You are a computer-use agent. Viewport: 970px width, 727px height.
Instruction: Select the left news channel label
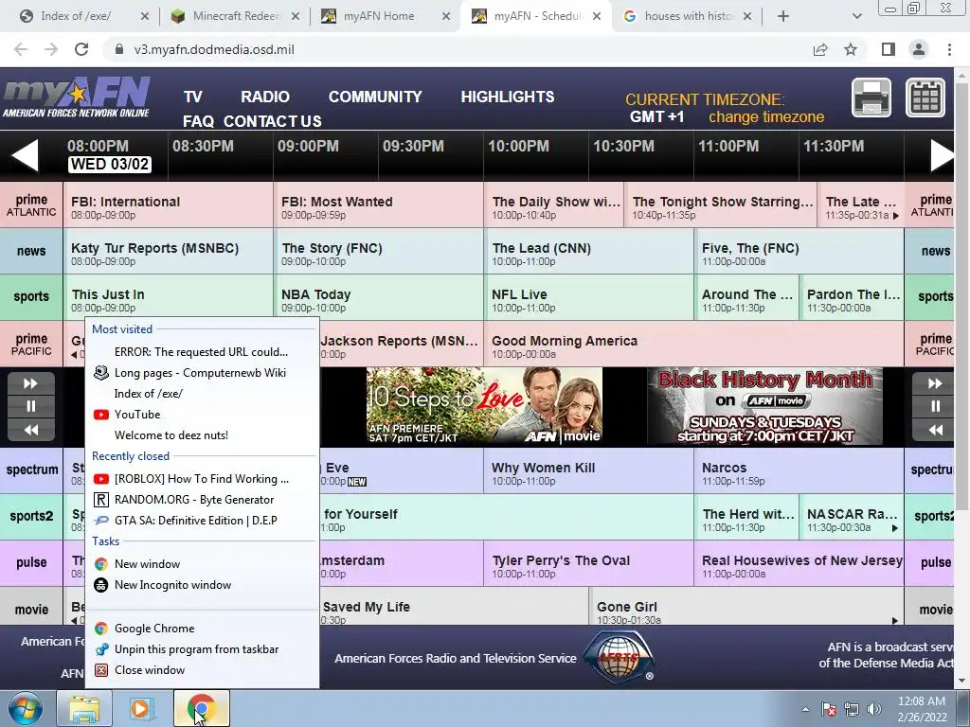click(31, 251)
